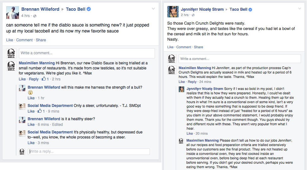Screen dimensions: 307x170
Task: Click Taco Bell logo beside Brennan's comment box
Action: coord(11,53)
